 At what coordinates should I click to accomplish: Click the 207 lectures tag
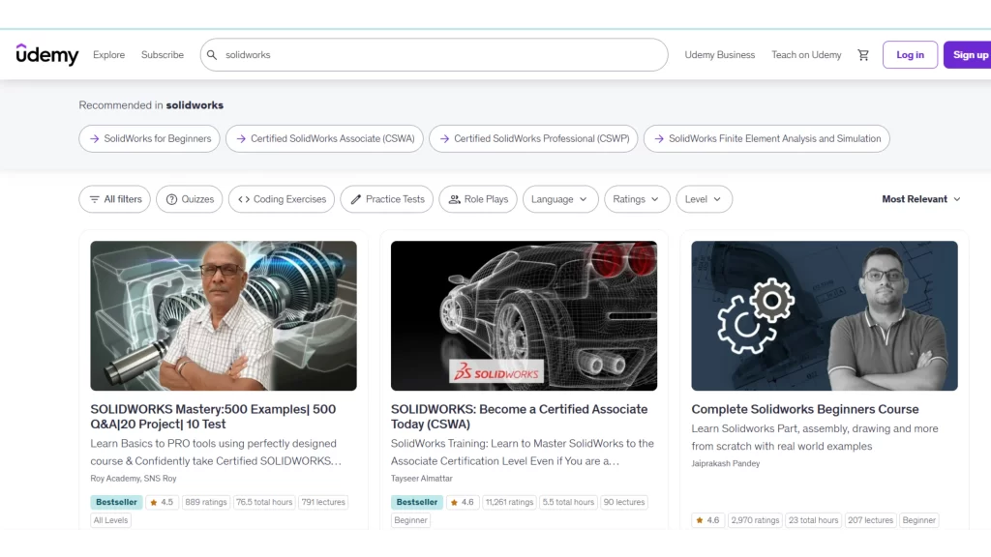[x=870, y=520]
